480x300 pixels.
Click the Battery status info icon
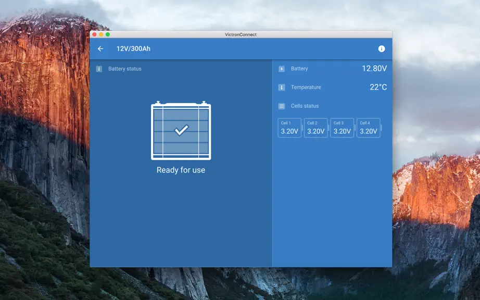pos(99,69)
